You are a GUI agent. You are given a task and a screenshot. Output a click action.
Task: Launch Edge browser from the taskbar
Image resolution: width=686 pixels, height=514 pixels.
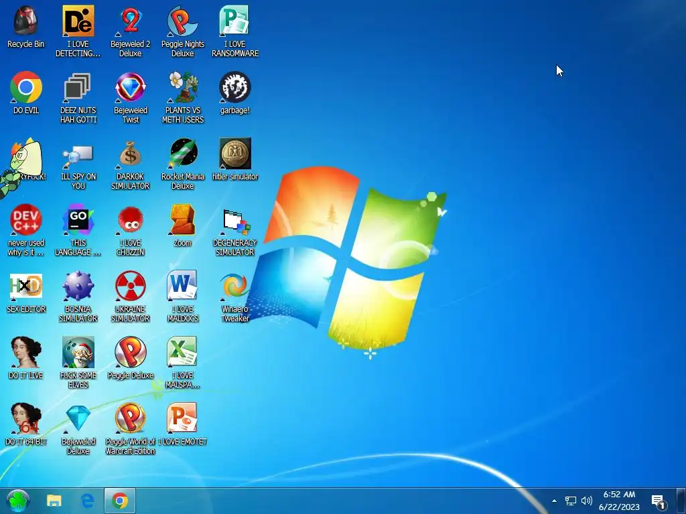click(x=88, y=501)
